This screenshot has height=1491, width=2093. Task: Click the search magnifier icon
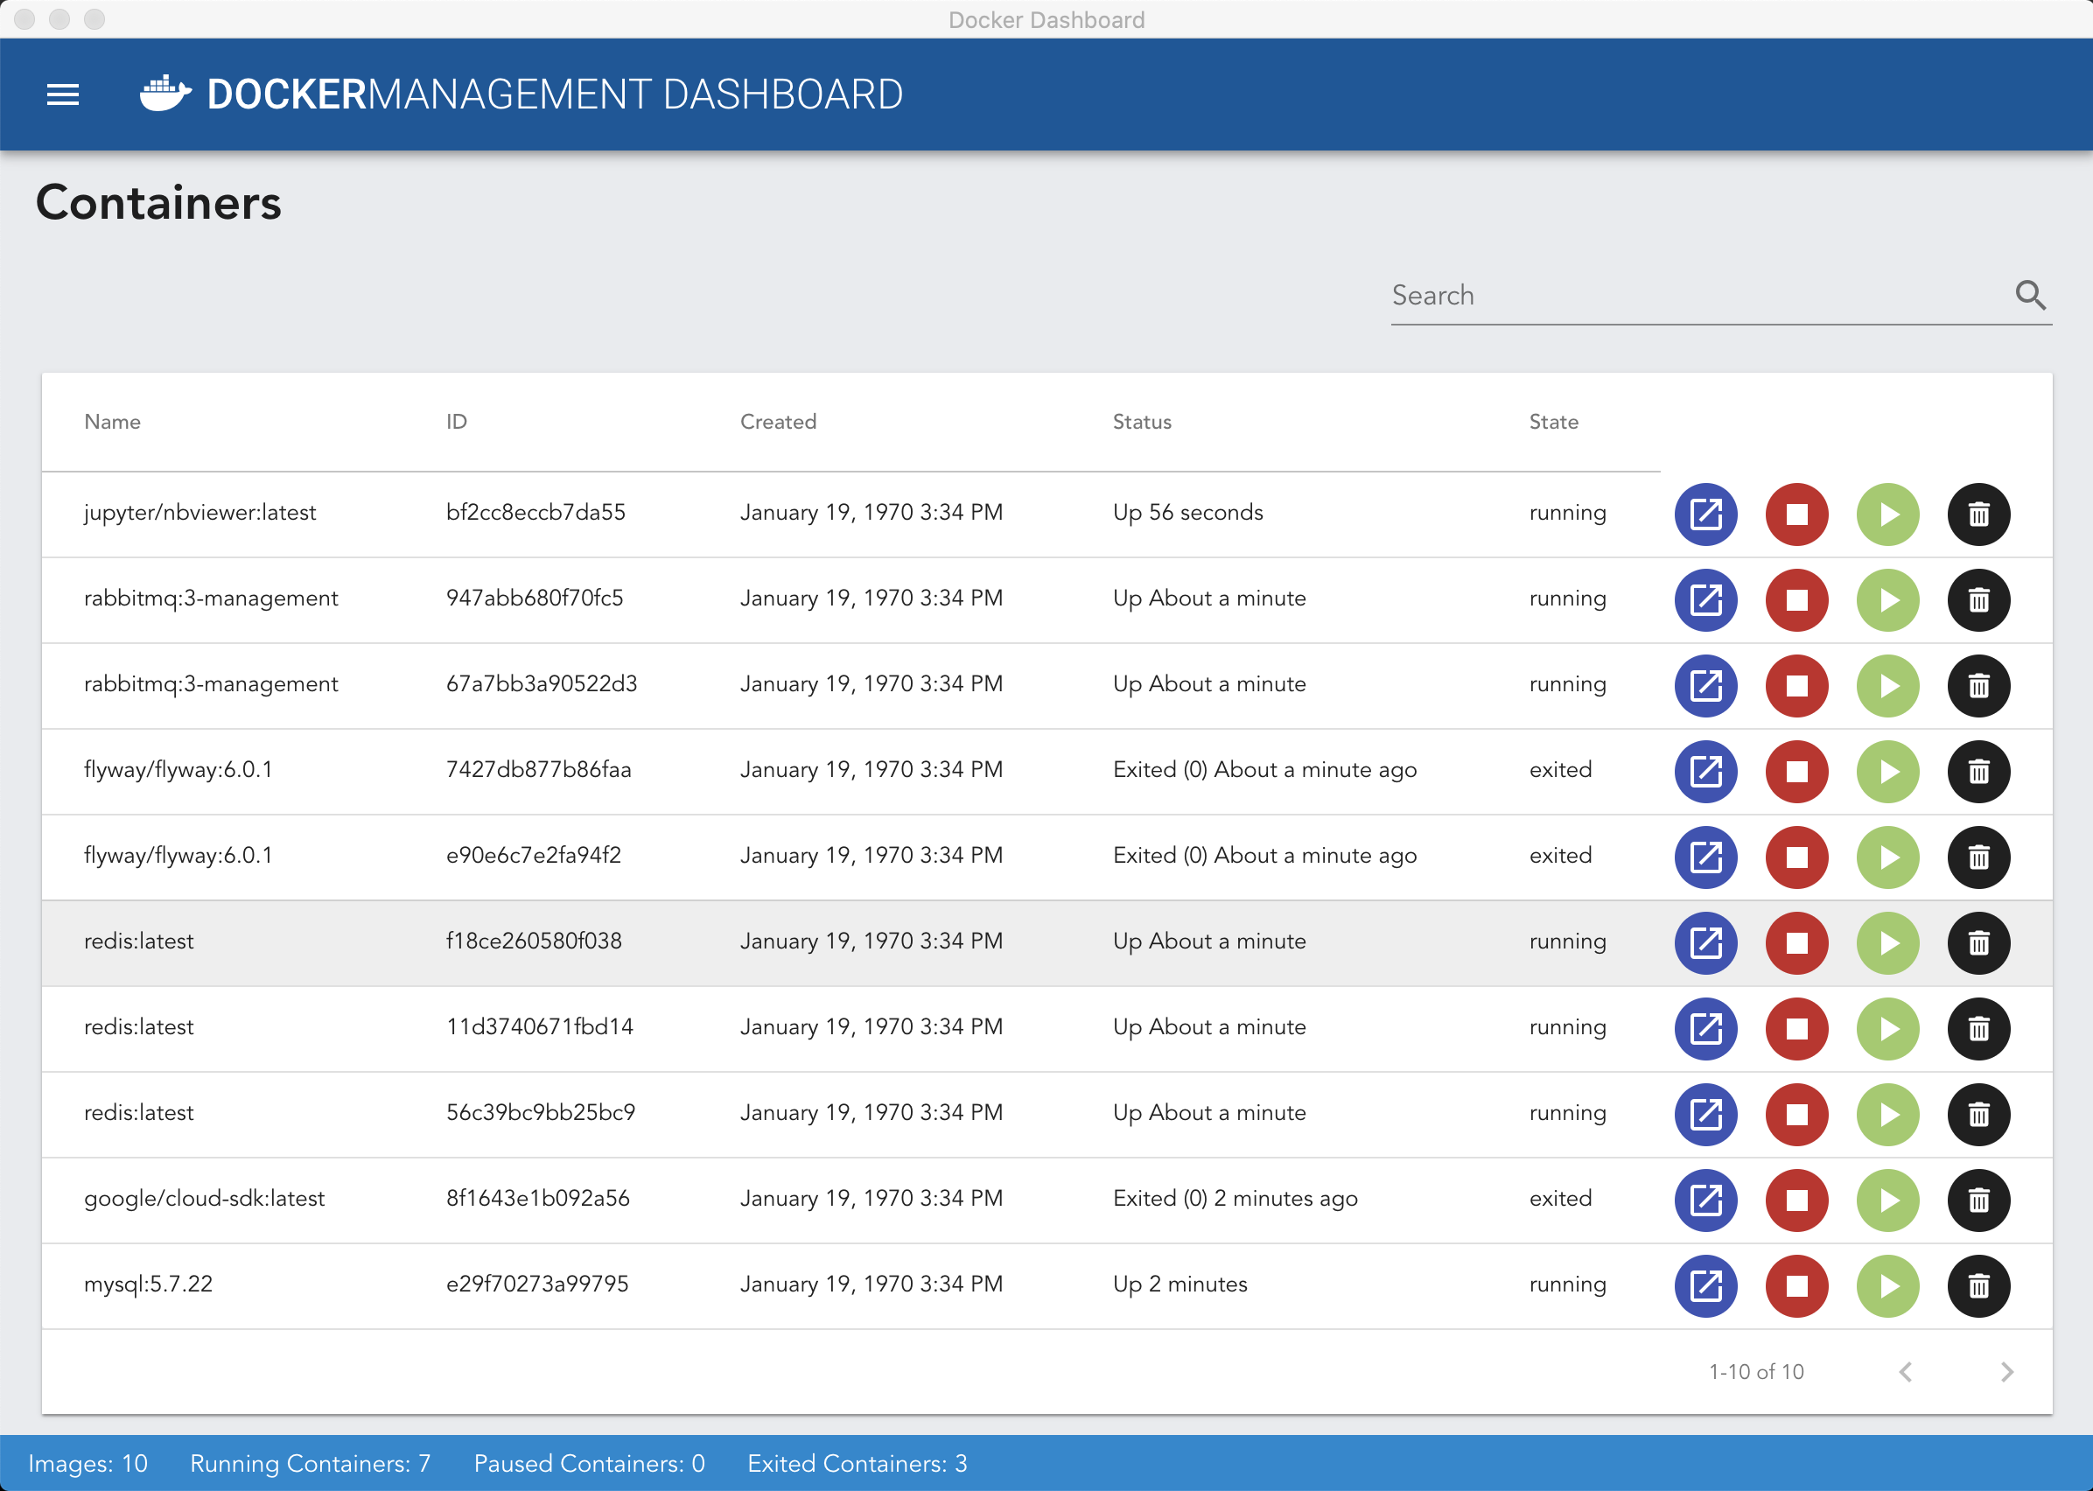[2030, 296]
